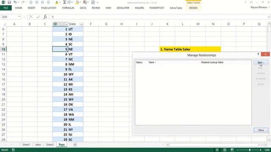Open the VIEW ribbon tab
The height and width of the screenshot is (152, 271).
(108, 8)
